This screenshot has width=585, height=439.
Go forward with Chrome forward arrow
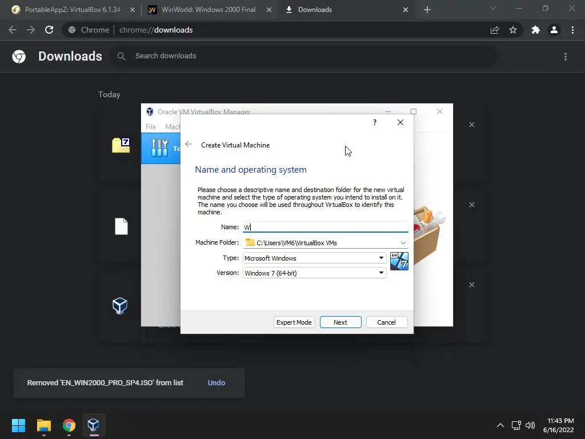pyautogui.click(x=31, y=30)
